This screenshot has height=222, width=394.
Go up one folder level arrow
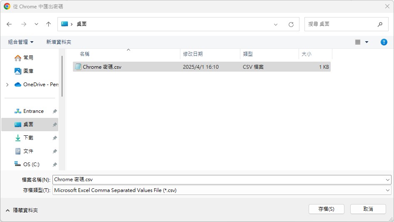[48, 24]
